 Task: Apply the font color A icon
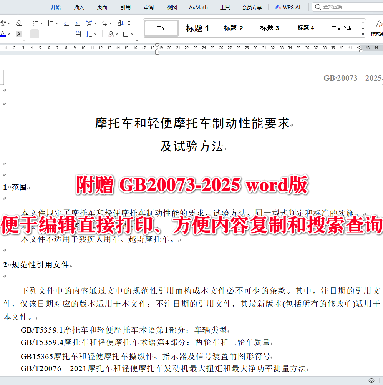[4, 34]
